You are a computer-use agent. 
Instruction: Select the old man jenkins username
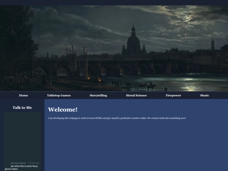(x=18, y=163)
